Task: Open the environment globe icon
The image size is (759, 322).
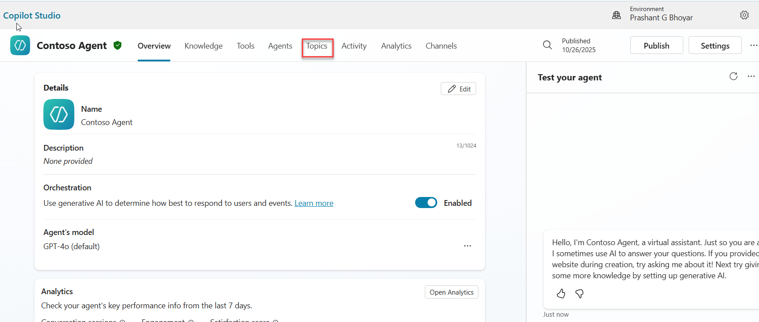Action: (616, 15)
